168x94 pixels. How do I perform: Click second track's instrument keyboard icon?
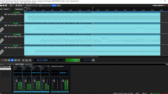point(6,26)
